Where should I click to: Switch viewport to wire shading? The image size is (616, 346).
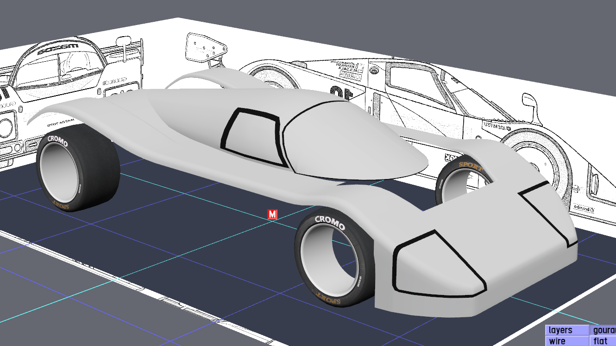[566, 341]
